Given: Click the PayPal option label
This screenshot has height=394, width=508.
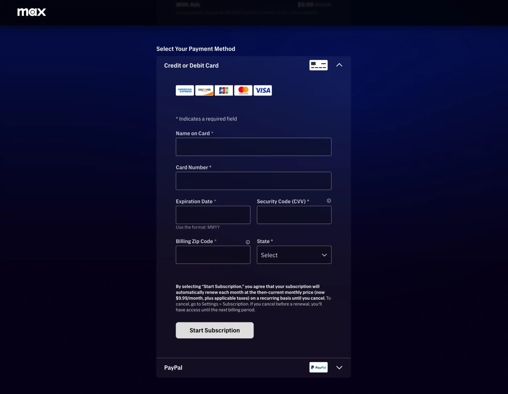Looking at the screenshot, I should click(x=173, y=367).
